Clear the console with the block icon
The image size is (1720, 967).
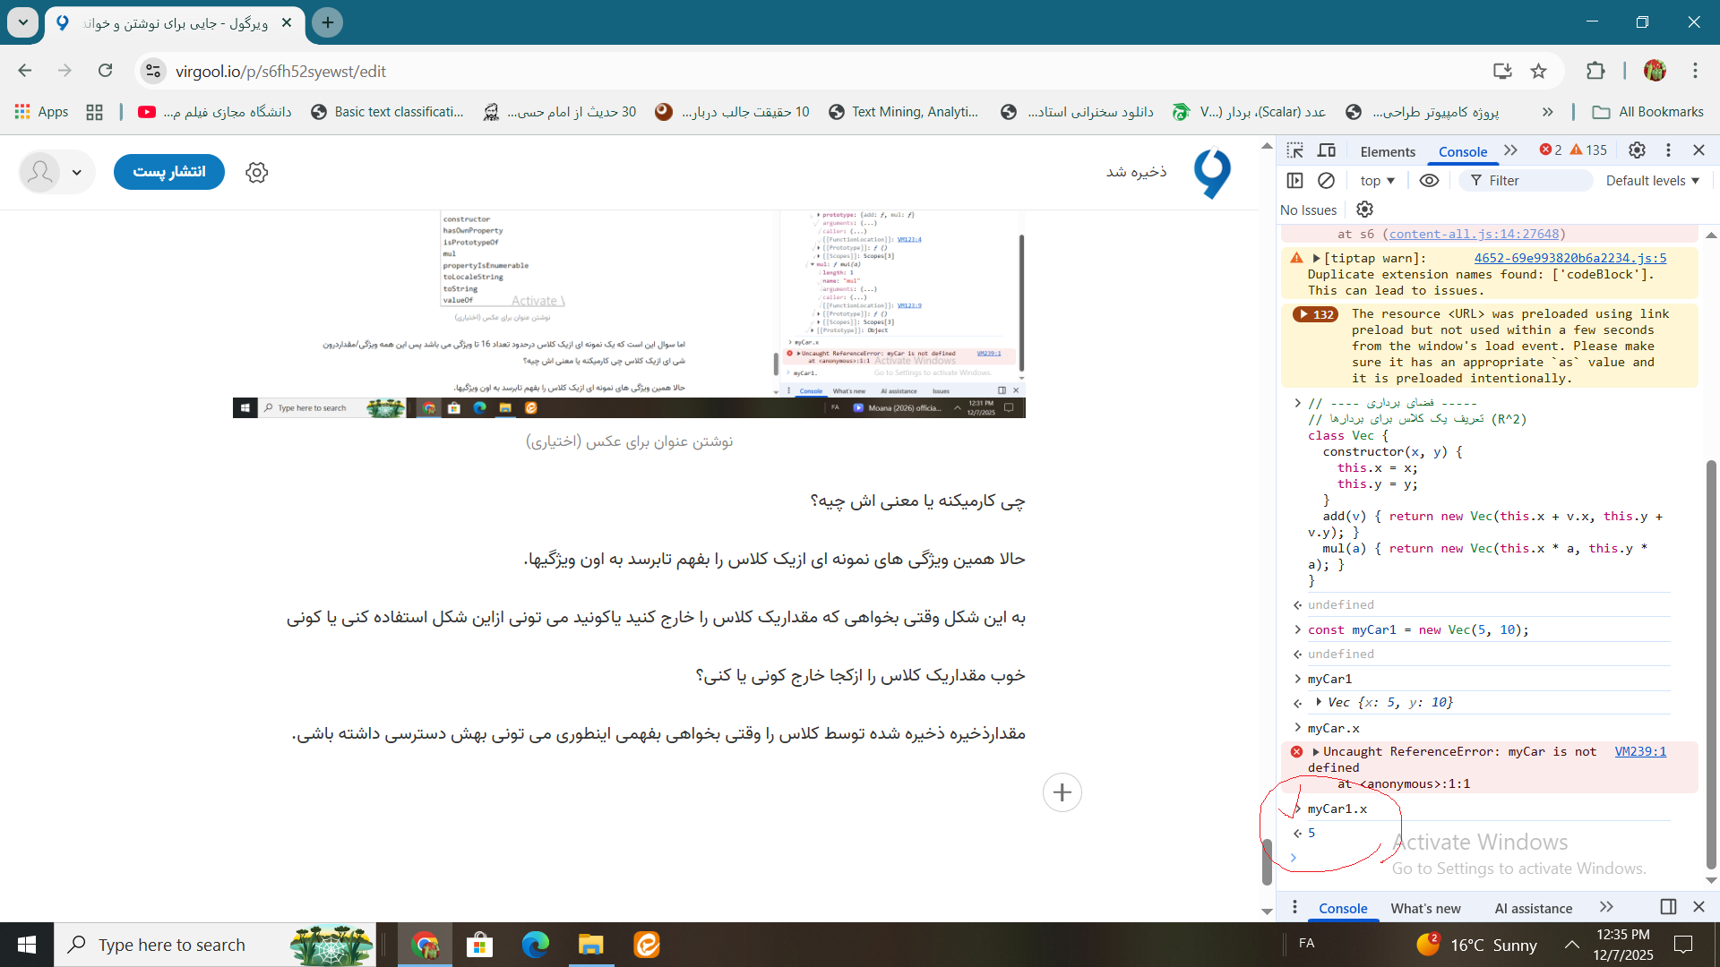[x=1326, y=181]
